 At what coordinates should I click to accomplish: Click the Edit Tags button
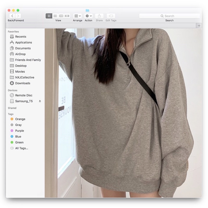[111, 16]
